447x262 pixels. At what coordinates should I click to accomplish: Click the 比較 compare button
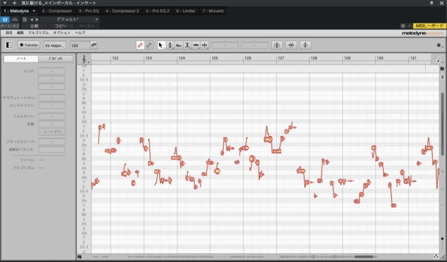34,26
